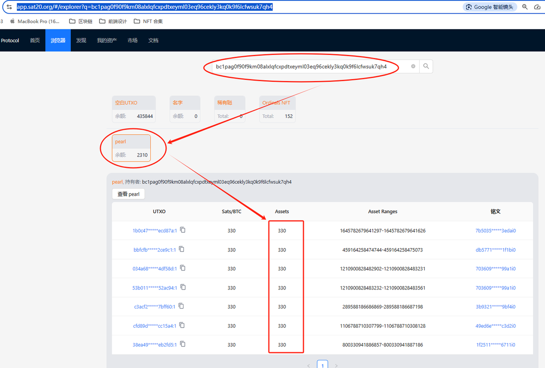This screenshot has height=368, width=545.
Task: Copy UTXO 53b011*****52ac94:1 via copy icon
Action: click(x=182, y=287)
